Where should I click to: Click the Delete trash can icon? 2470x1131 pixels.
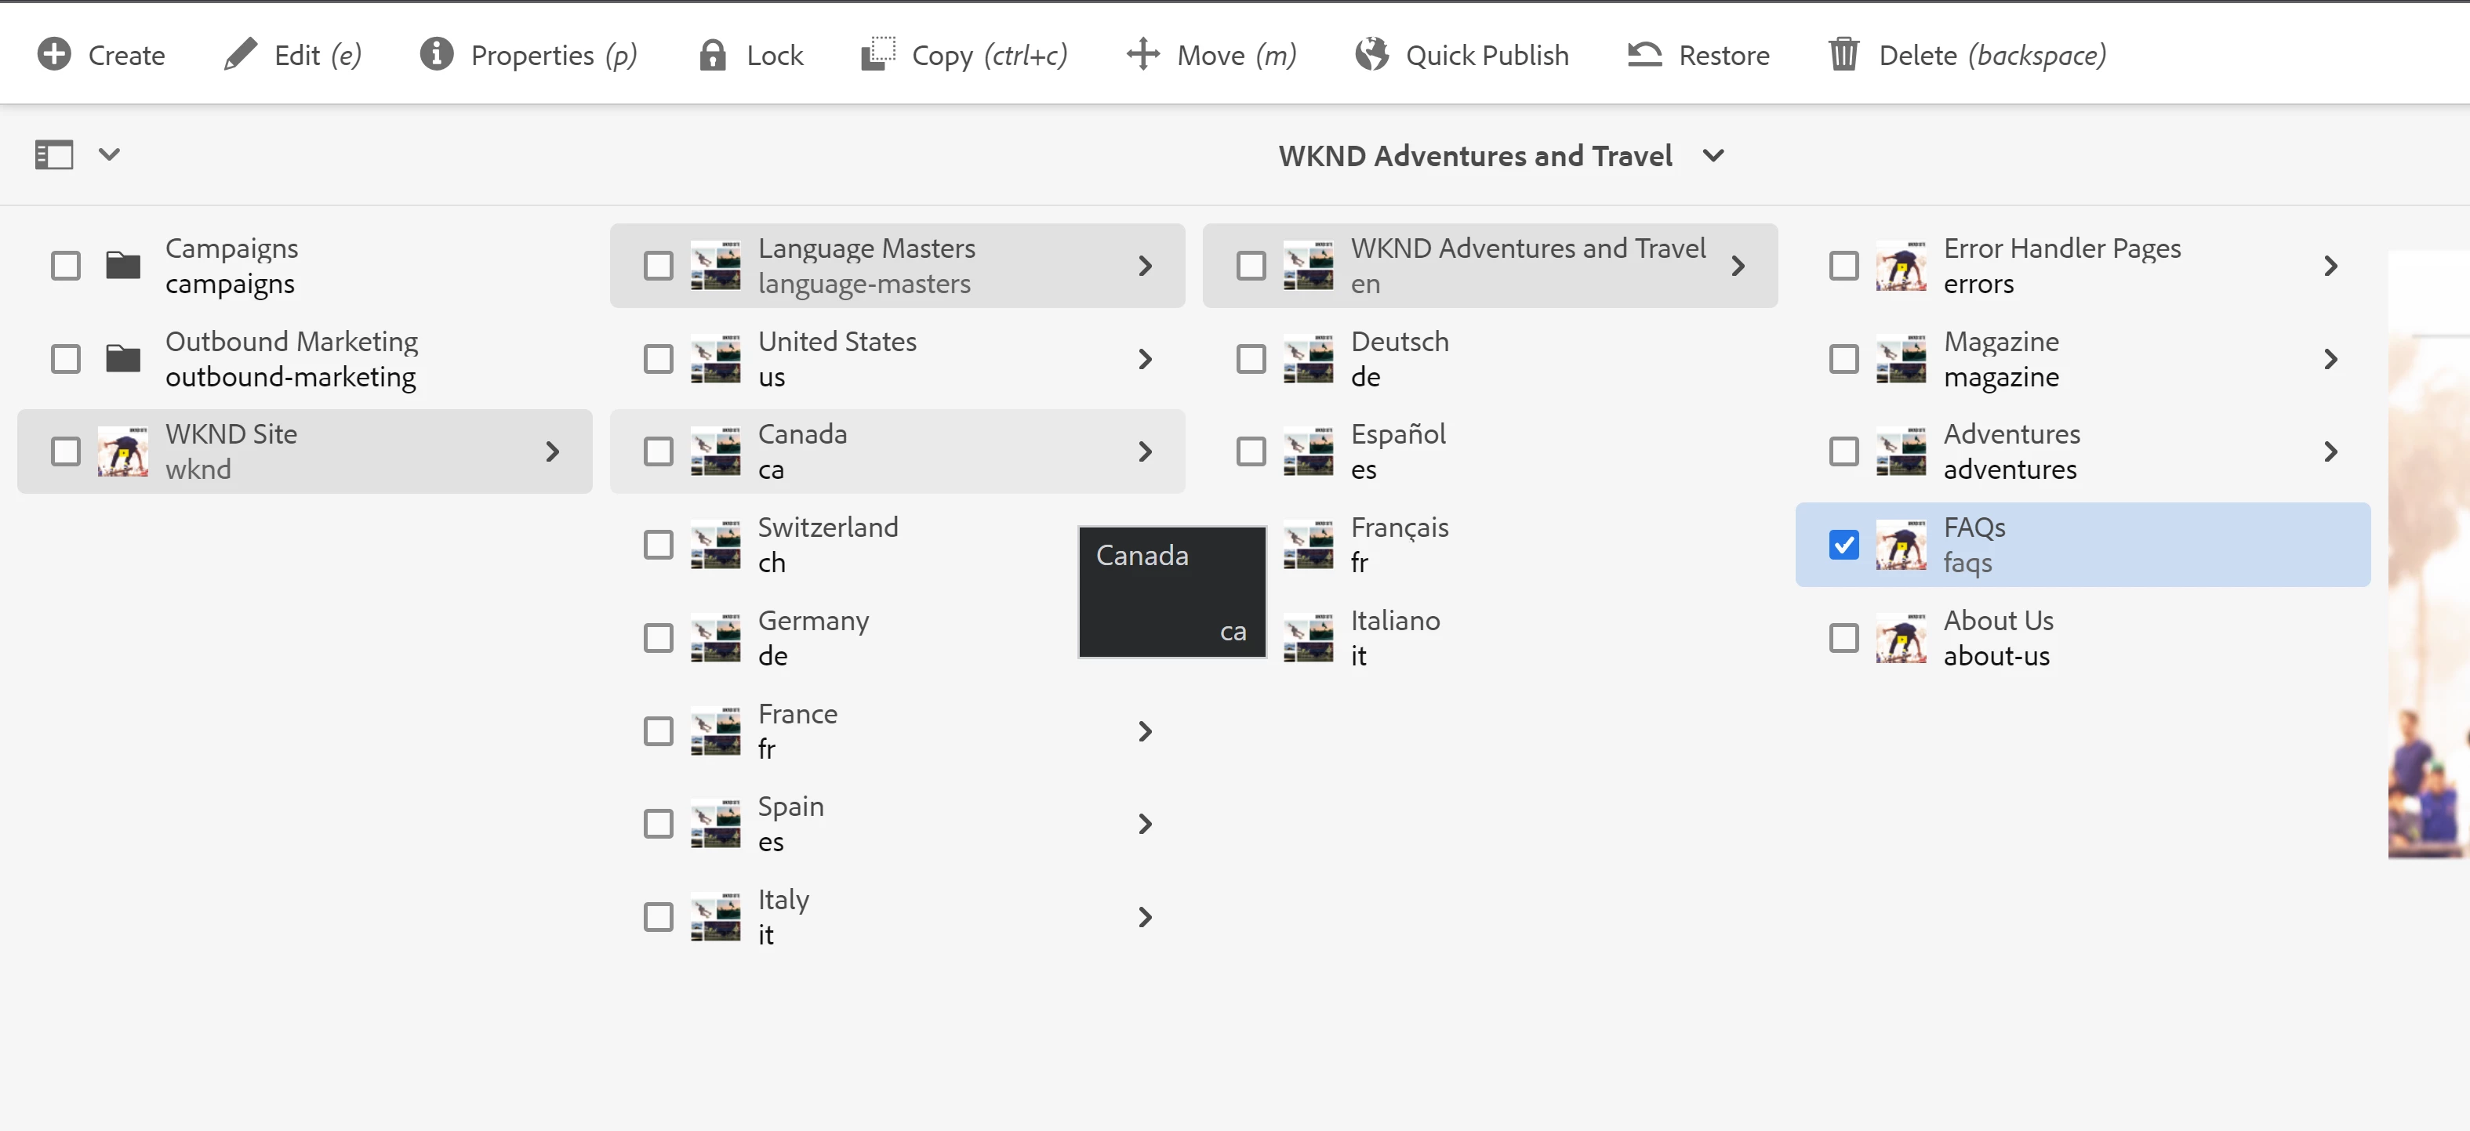tap(1843, 55)
